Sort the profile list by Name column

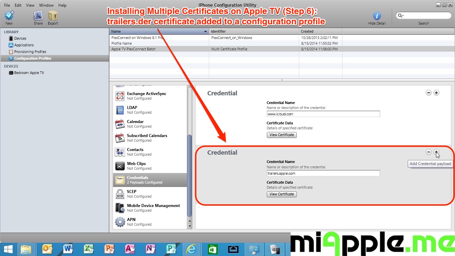[x=159, y=31]
